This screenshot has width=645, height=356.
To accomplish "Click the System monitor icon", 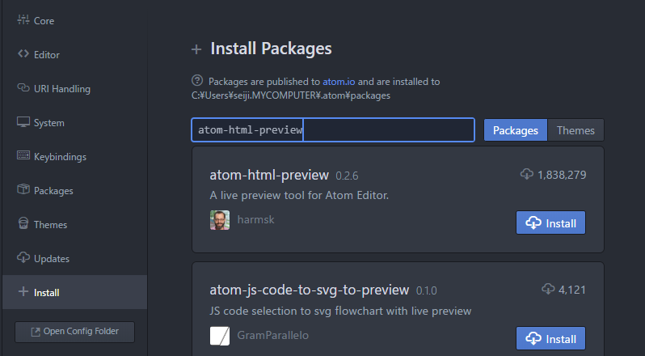I will [x=23, y=122].
